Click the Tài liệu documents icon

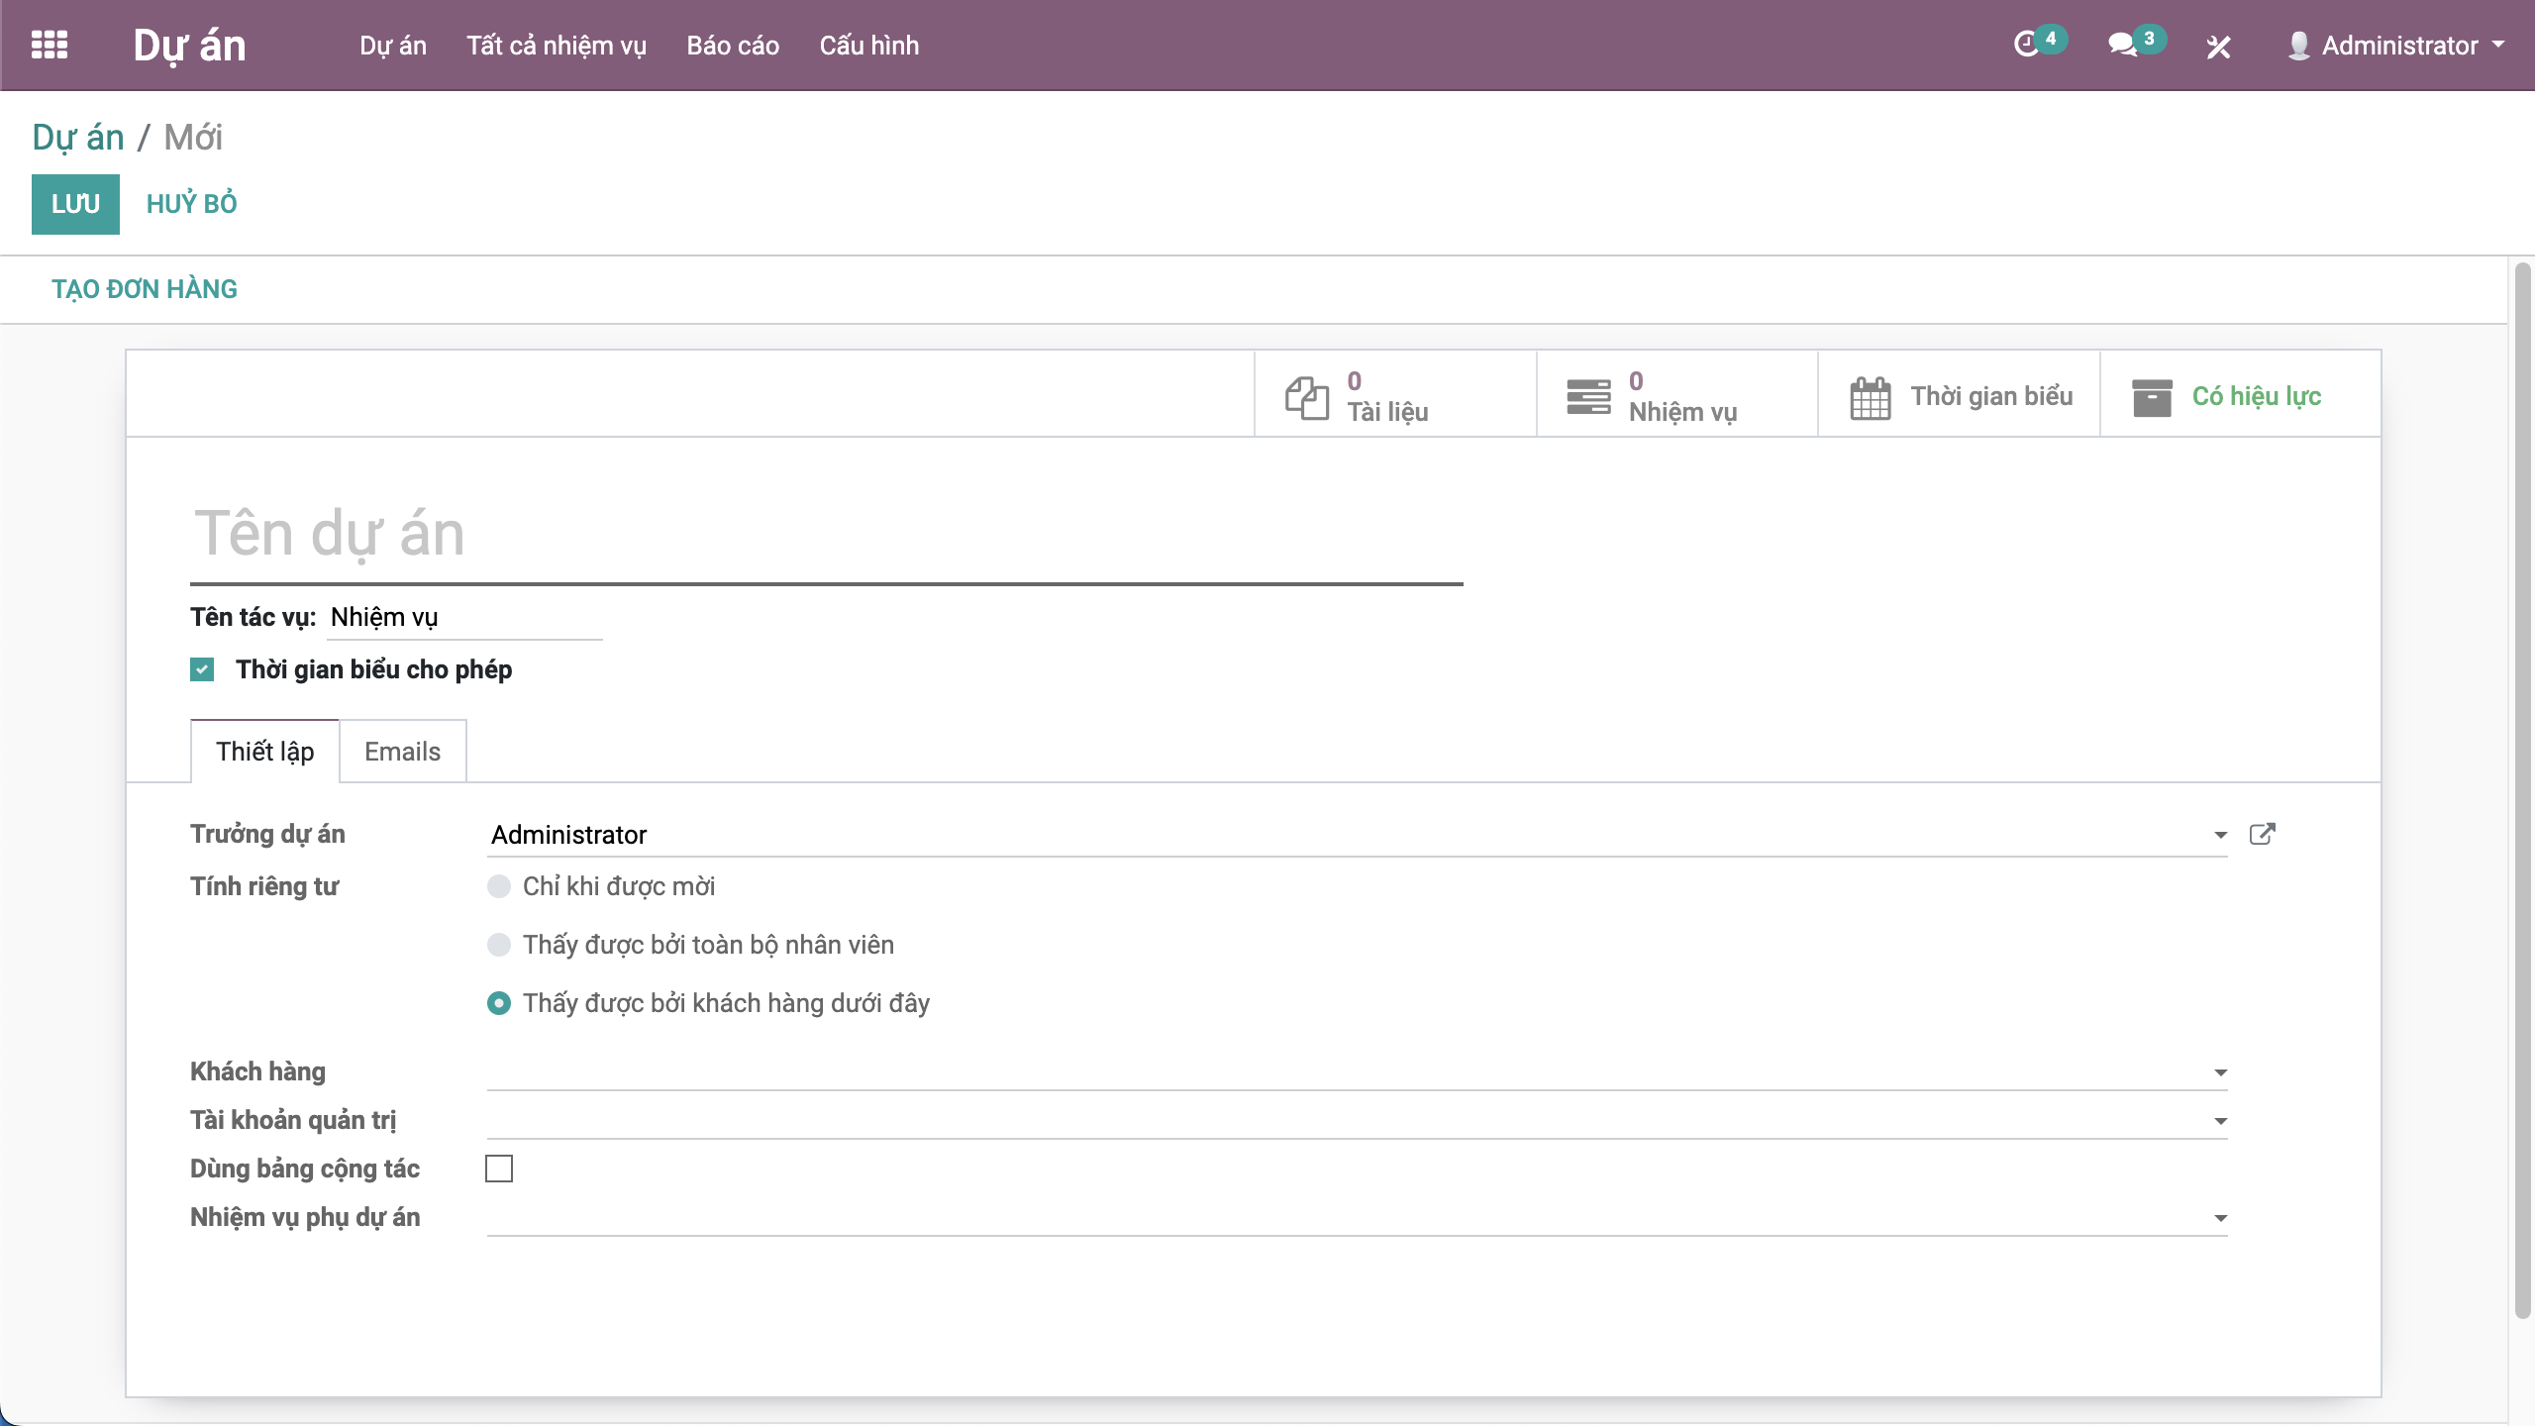coord(1306,397)
